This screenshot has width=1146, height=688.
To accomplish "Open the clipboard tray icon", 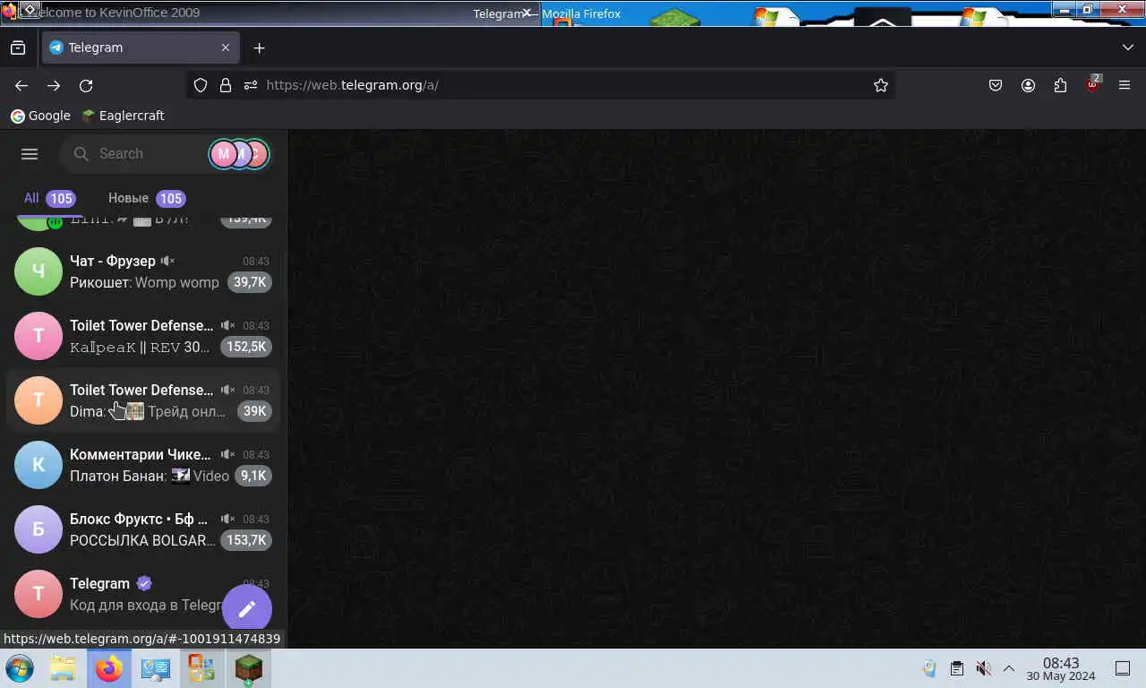I will click(956, 668).
